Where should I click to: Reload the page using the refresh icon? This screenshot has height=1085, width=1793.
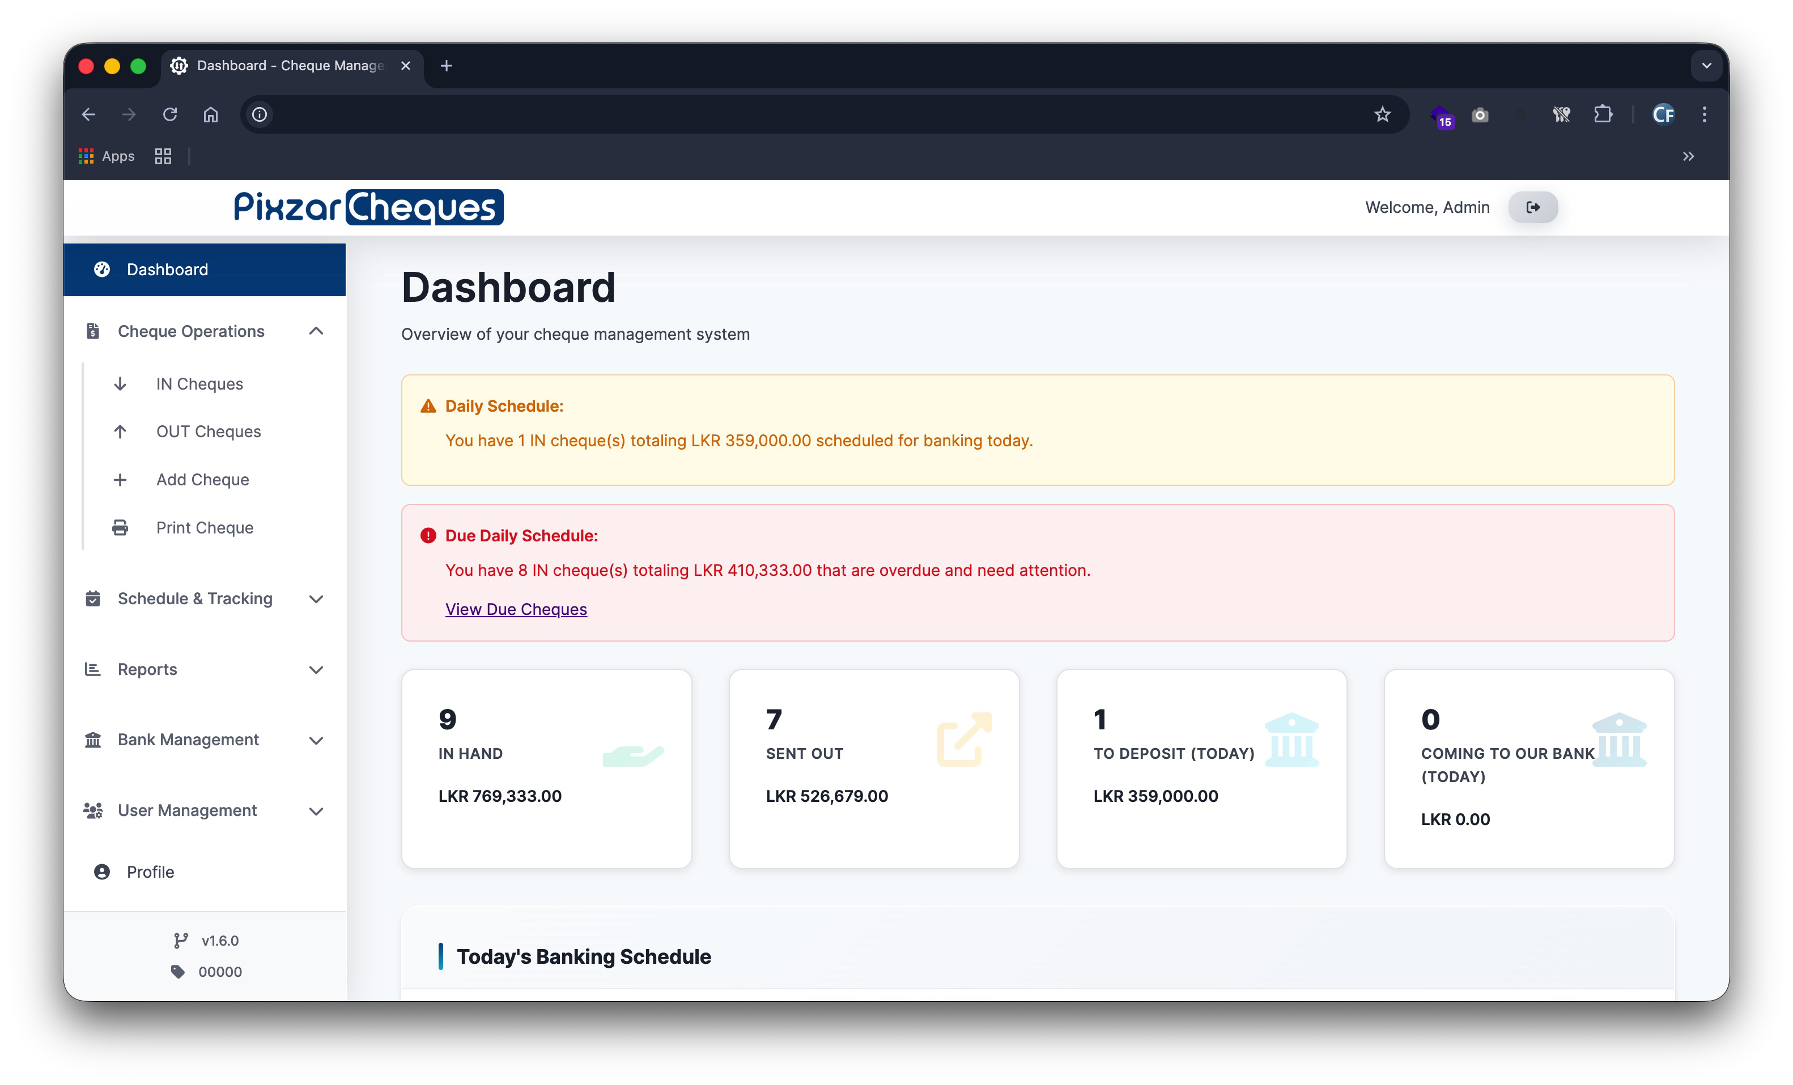[x=170, y=115]
